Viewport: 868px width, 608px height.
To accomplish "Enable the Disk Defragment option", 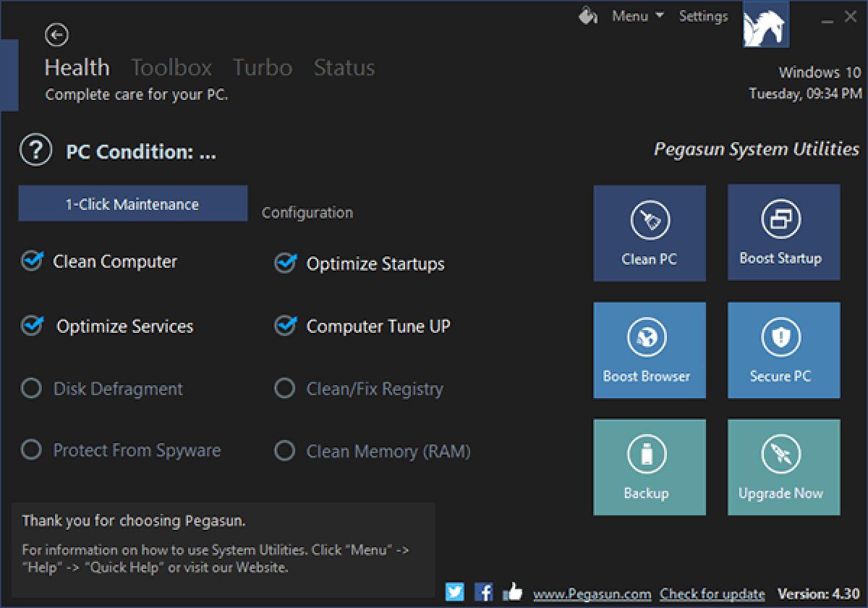I will 32,389.
